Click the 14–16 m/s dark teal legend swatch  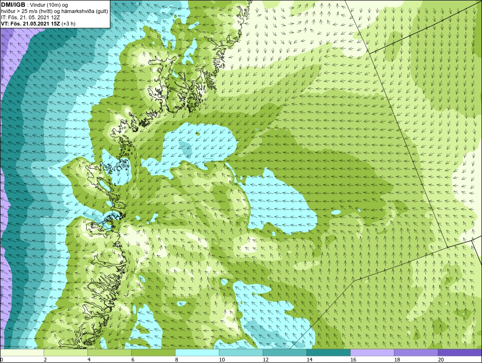click(x=329, y=352)
